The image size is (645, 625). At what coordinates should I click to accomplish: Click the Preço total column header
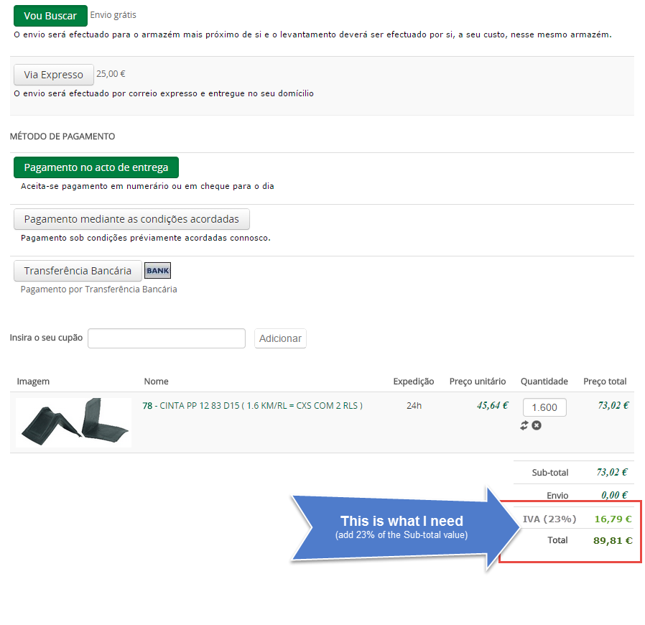(x=605, y=381)
